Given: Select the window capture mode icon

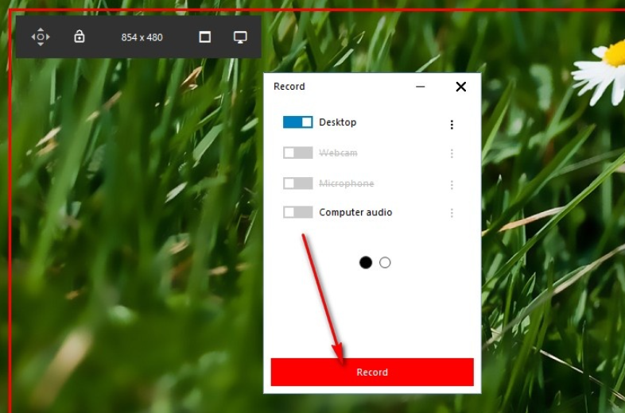Looking at the screenshot, I should (205, 37).
